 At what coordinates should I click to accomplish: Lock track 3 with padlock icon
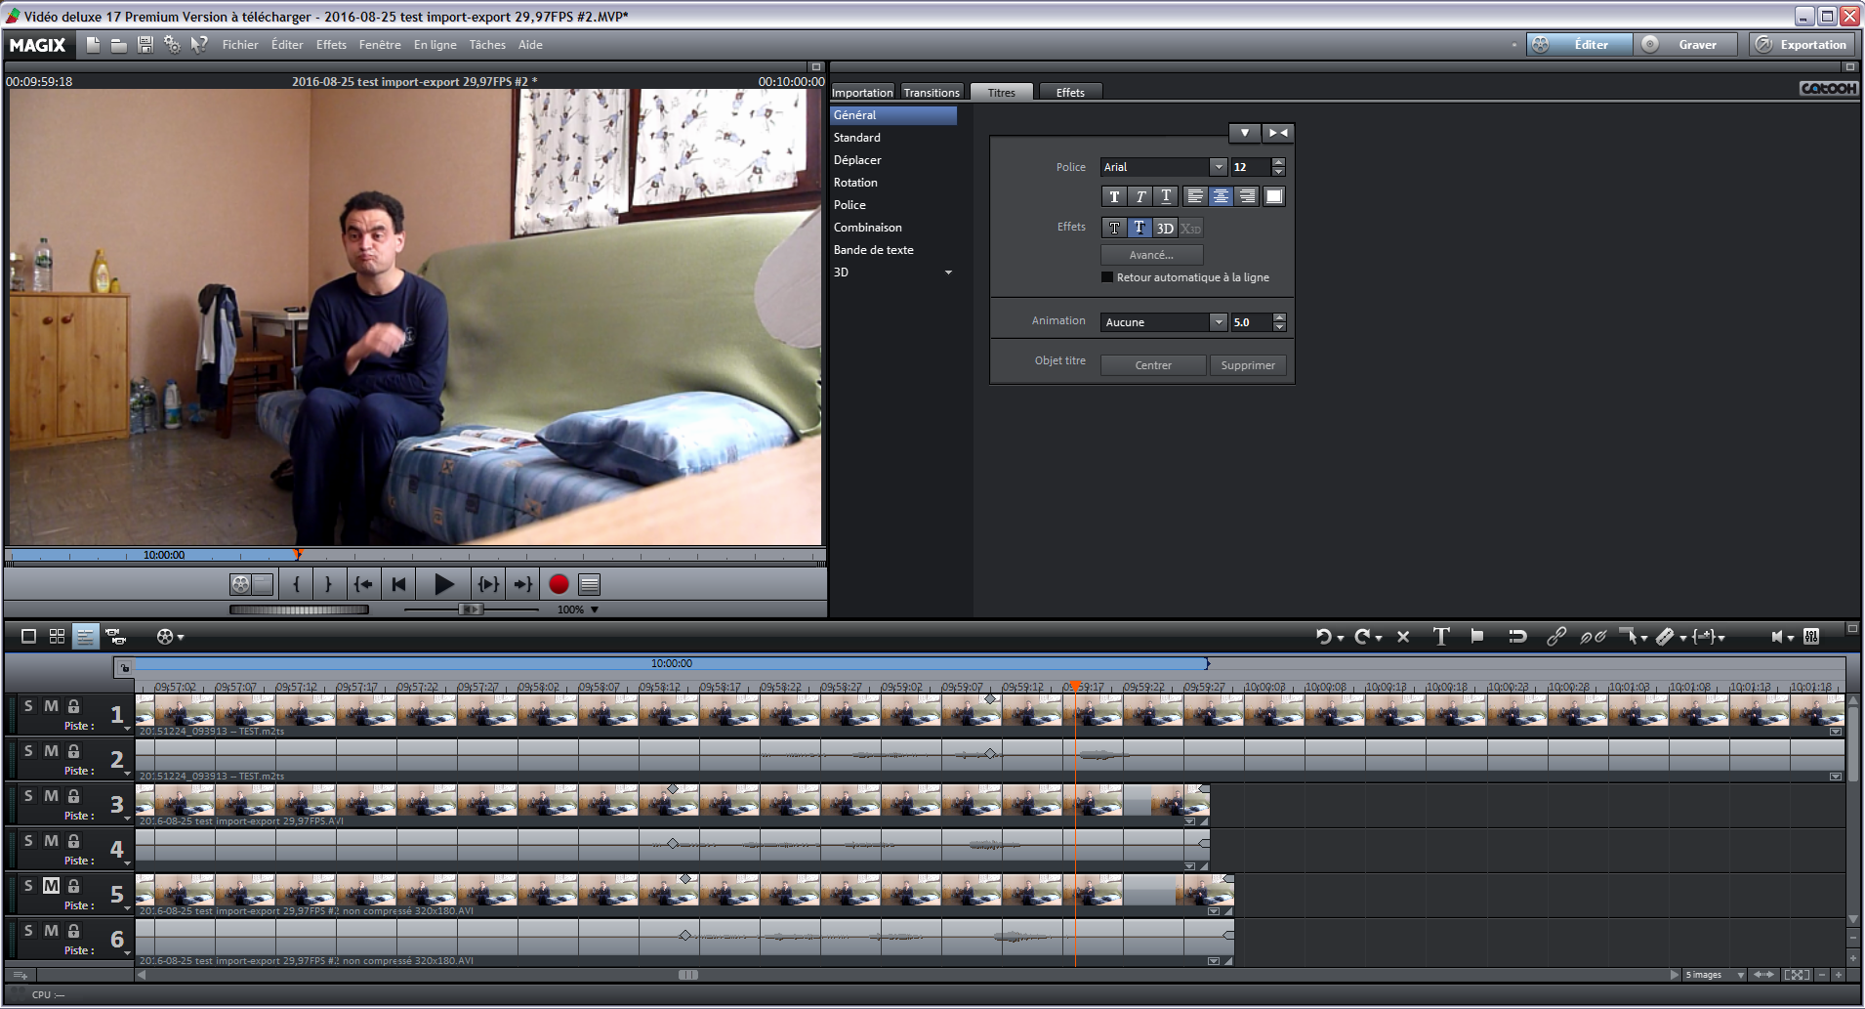tap(73, 796)
